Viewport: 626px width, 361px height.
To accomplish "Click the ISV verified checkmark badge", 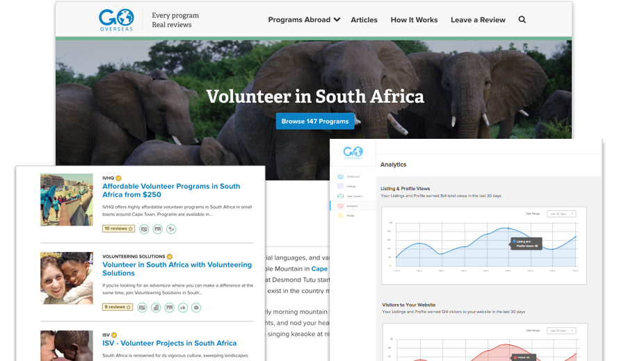I will tap(114, 335).
